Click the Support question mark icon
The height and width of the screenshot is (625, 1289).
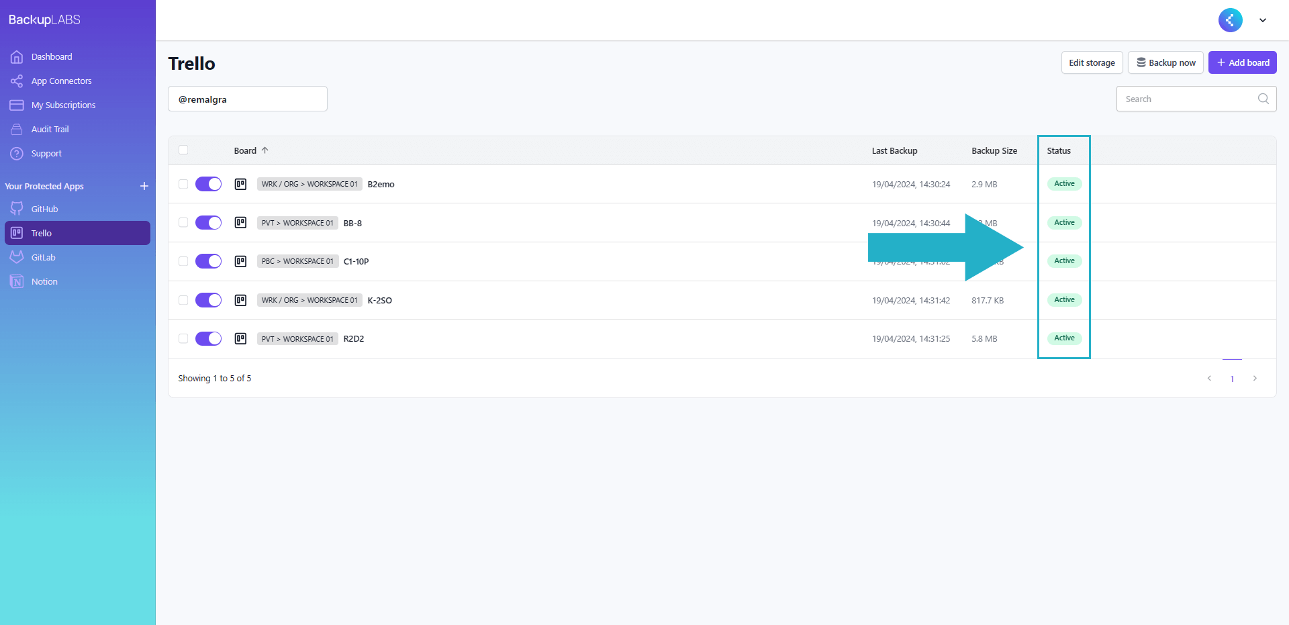click(17, 154)
